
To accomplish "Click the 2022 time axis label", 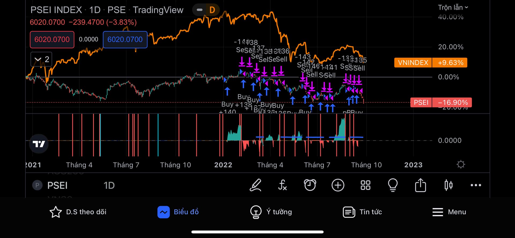I will click(223, 165).
